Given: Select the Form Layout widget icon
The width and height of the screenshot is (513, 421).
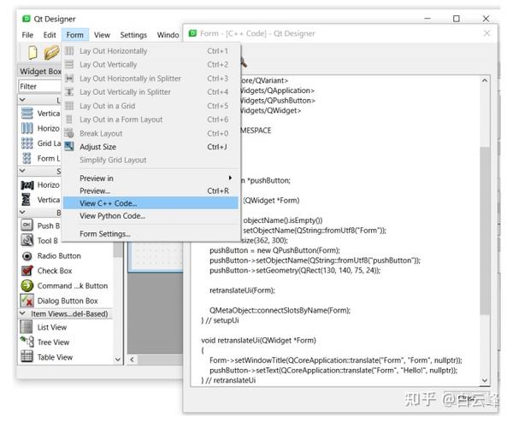Looking at the screenshot, I should click(27, 158).
